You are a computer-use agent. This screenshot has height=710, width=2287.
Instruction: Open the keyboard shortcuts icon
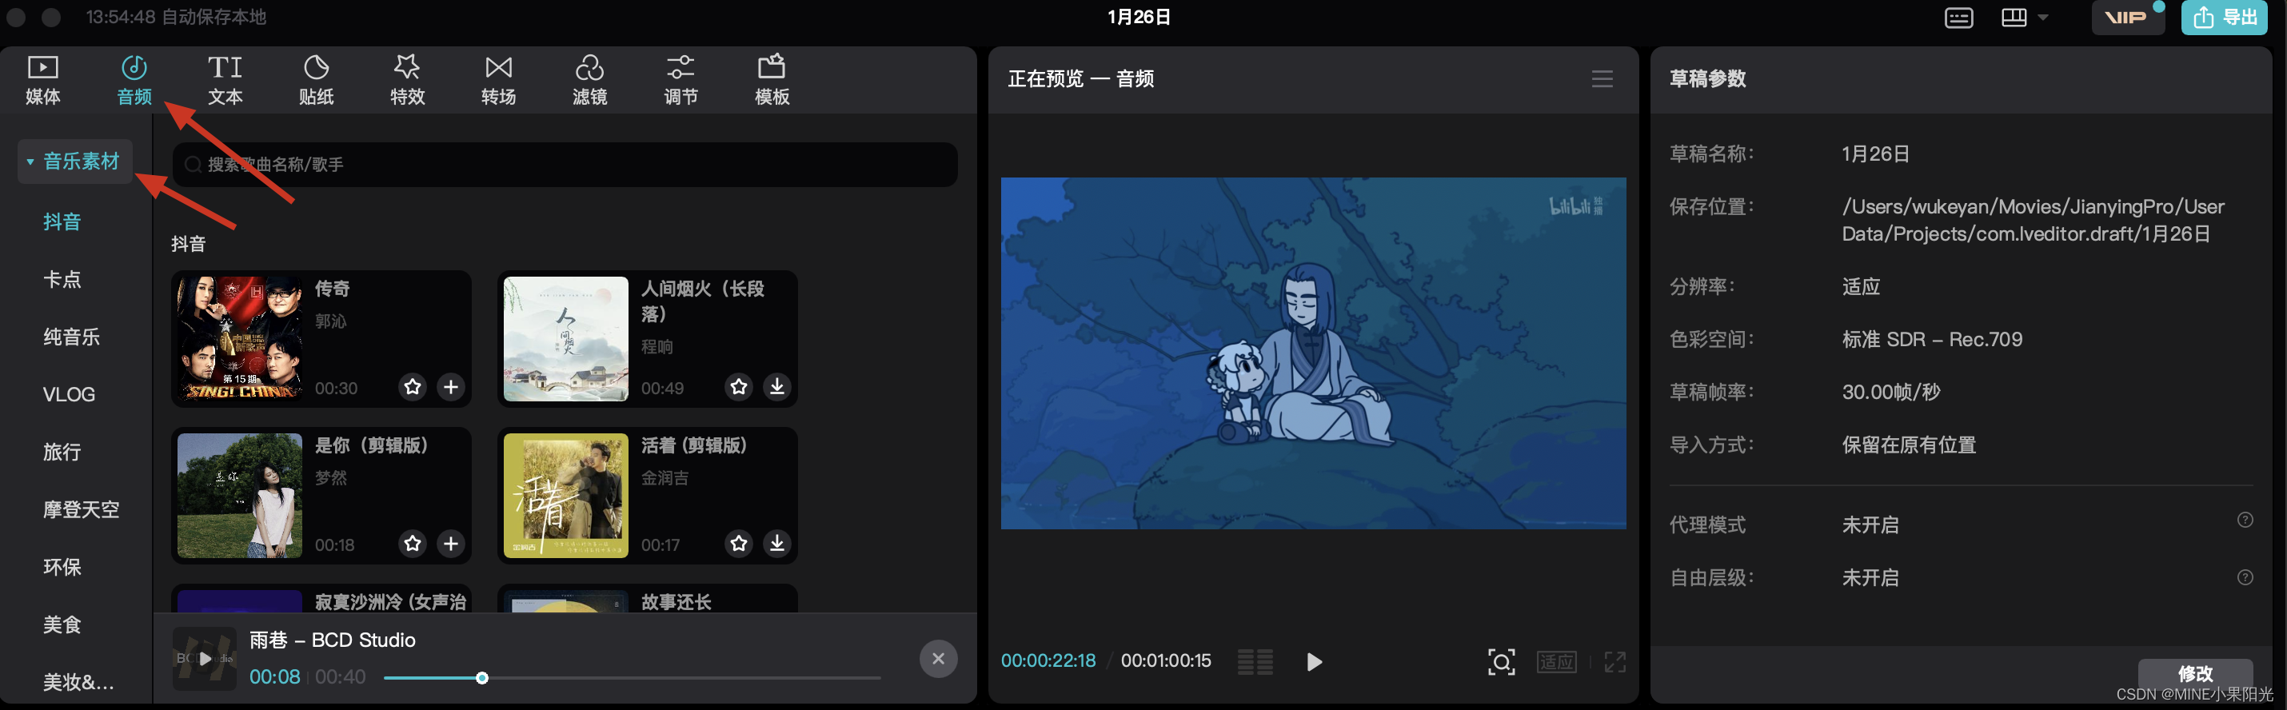click(x=1958, y=18)
